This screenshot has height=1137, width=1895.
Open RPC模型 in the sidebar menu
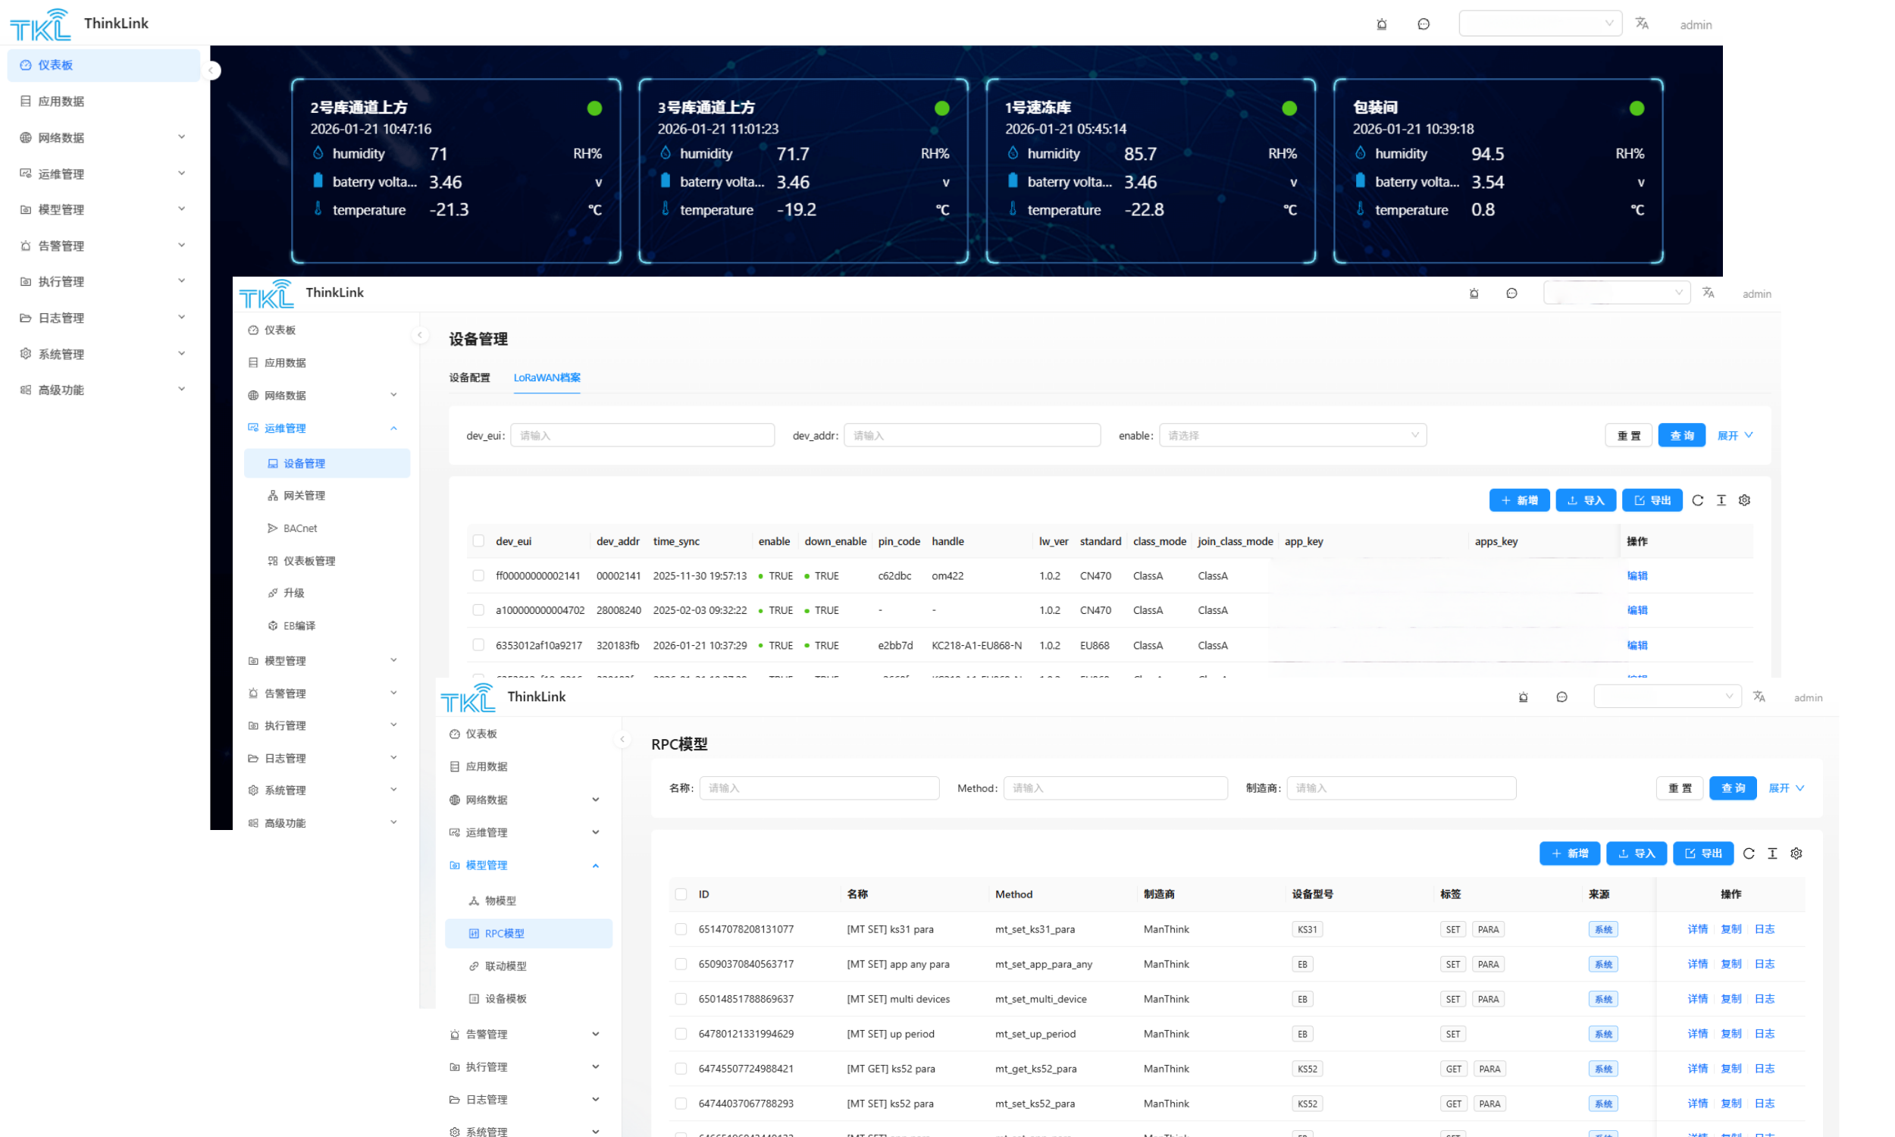tap(505, 933)
